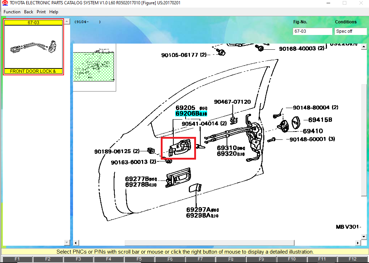Viewport: 369px width, 263px height.
Task: Click the Toyota application logo icon
Action: pos(5,3)
